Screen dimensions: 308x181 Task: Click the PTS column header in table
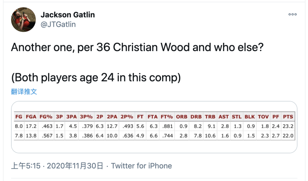(288, 117)
